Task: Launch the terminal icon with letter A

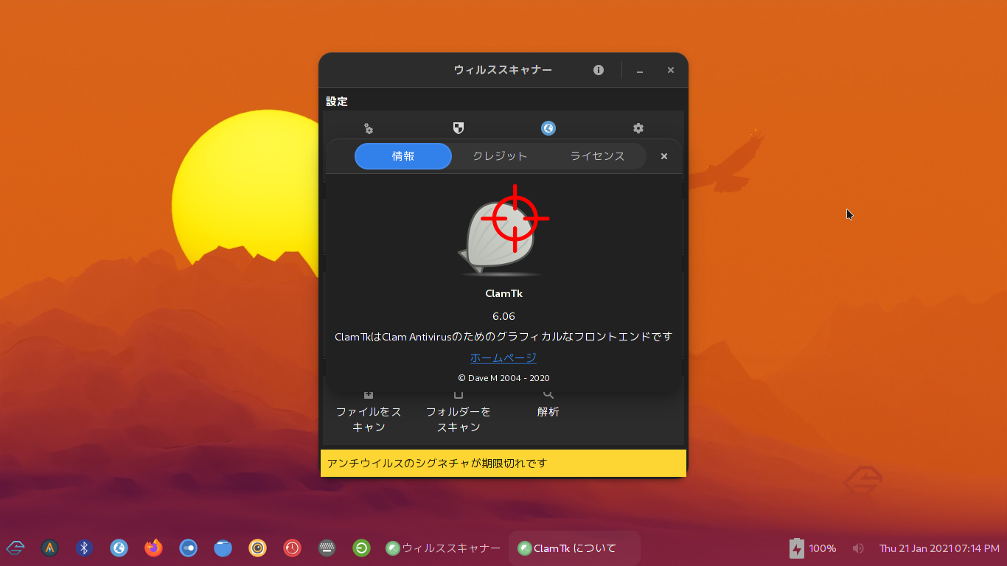Action: pos(49,548)
